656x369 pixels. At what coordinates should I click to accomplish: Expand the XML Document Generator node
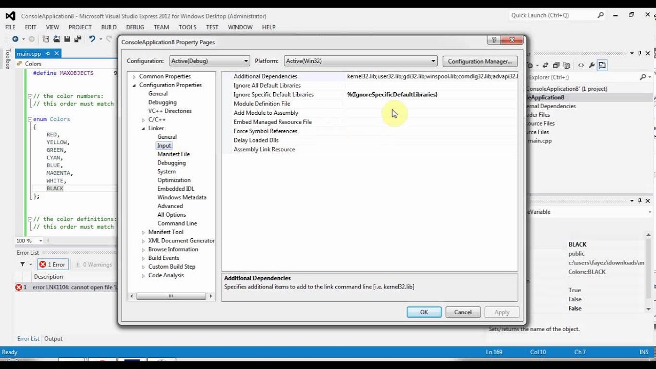click(x=143, y=241)
